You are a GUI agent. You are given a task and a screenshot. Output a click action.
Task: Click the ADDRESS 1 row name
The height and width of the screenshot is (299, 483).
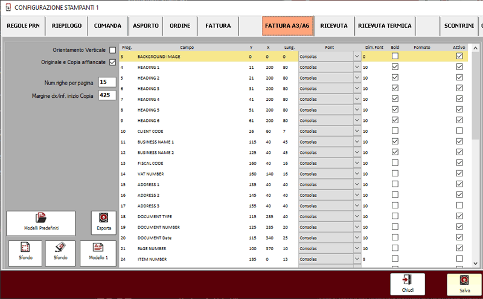pos(149,185)
